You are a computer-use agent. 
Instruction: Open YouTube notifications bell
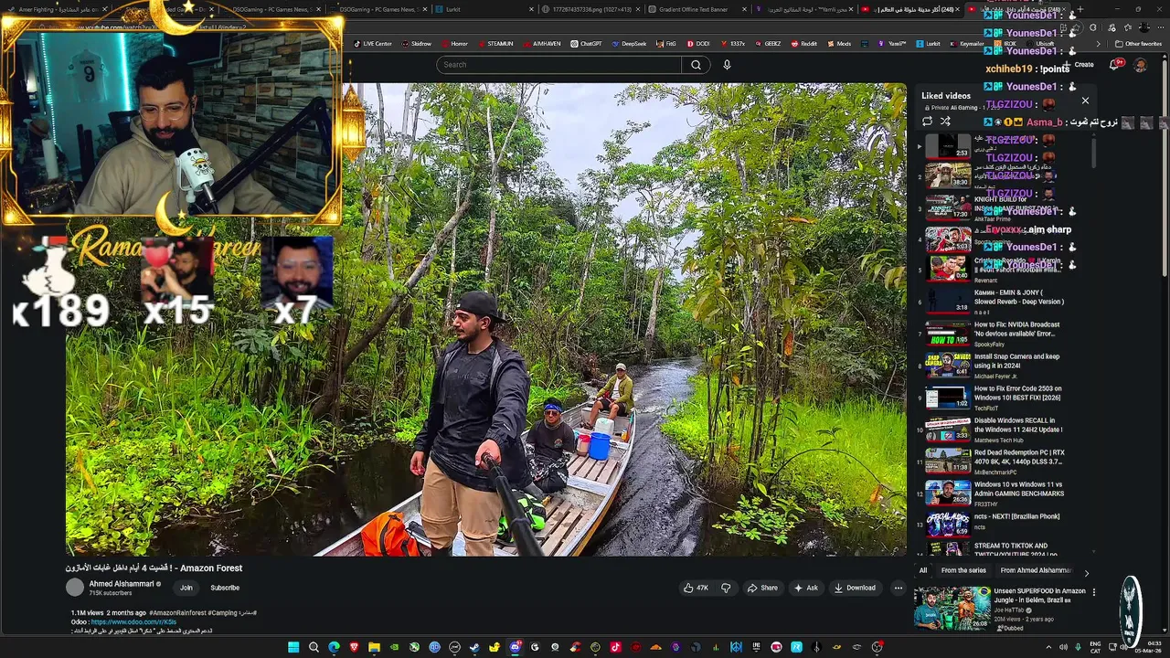coord(1114,65)
